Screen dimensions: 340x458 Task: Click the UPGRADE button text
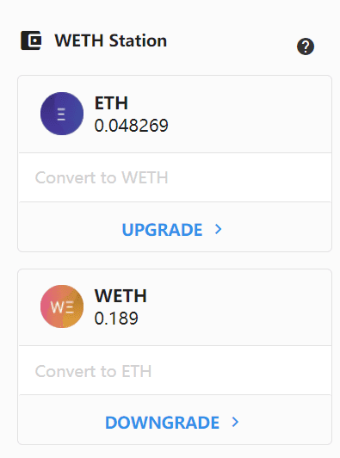tap(162, 230)
